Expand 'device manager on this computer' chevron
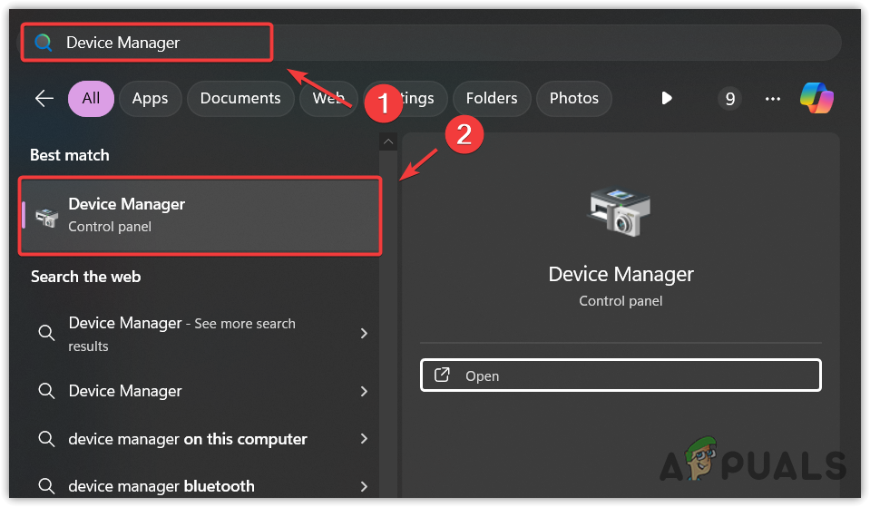 point(364,439)
